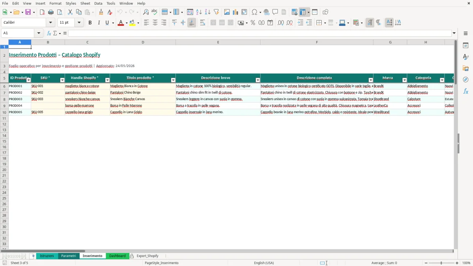The image size is (473, 266).
Task: Open the Functions sidebar panel
Action: 466,91
